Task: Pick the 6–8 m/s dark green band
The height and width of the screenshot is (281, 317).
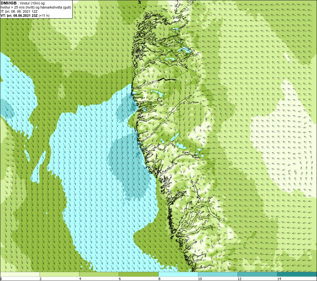Action: coord(139,274)
